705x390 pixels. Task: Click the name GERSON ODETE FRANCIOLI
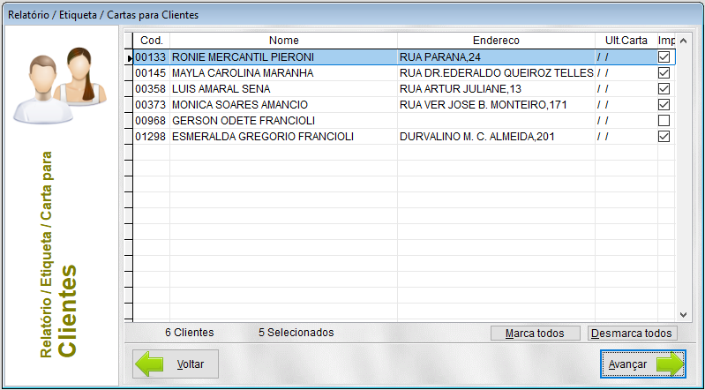pos(244,121)
